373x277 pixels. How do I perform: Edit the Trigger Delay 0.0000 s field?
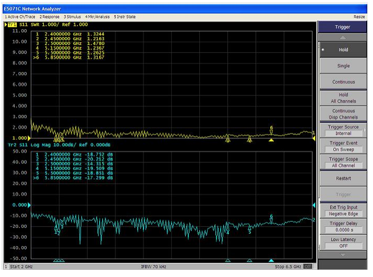coord(343,230)
